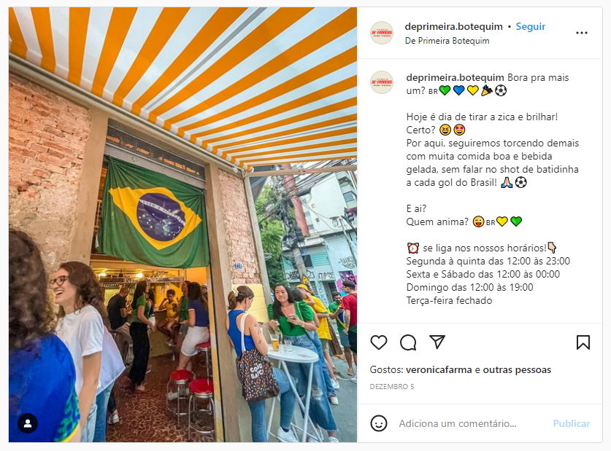Like the post with heart icon
This screenshot has width=611, height=451.
coord(378,342)
